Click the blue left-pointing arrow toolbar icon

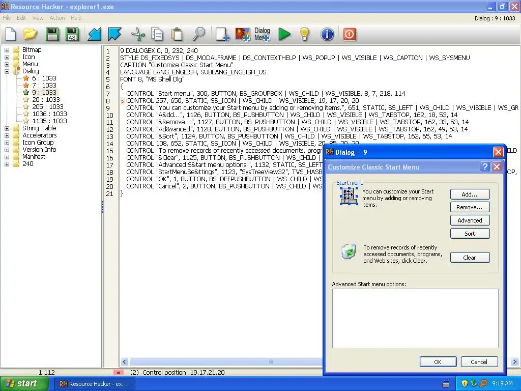[94, 34]
